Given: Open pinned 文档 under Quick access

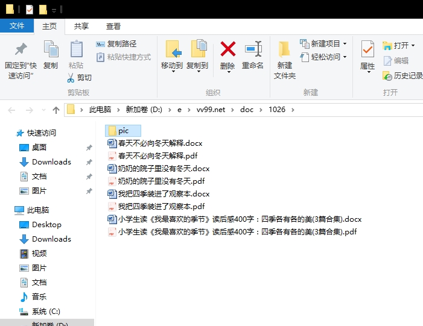Looking at the screenshot, I should click(x=33, y=177).
